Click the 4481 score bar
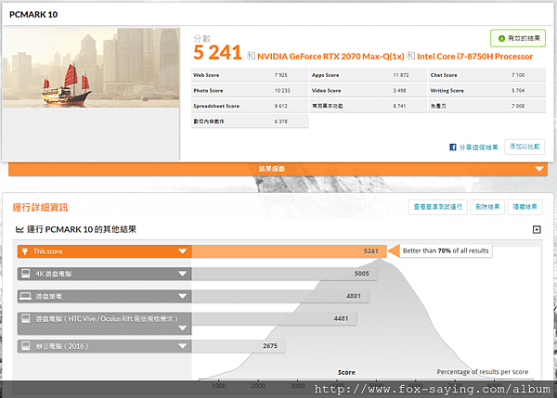The width and height of the screenshot is (557, 398). (274, 318)
